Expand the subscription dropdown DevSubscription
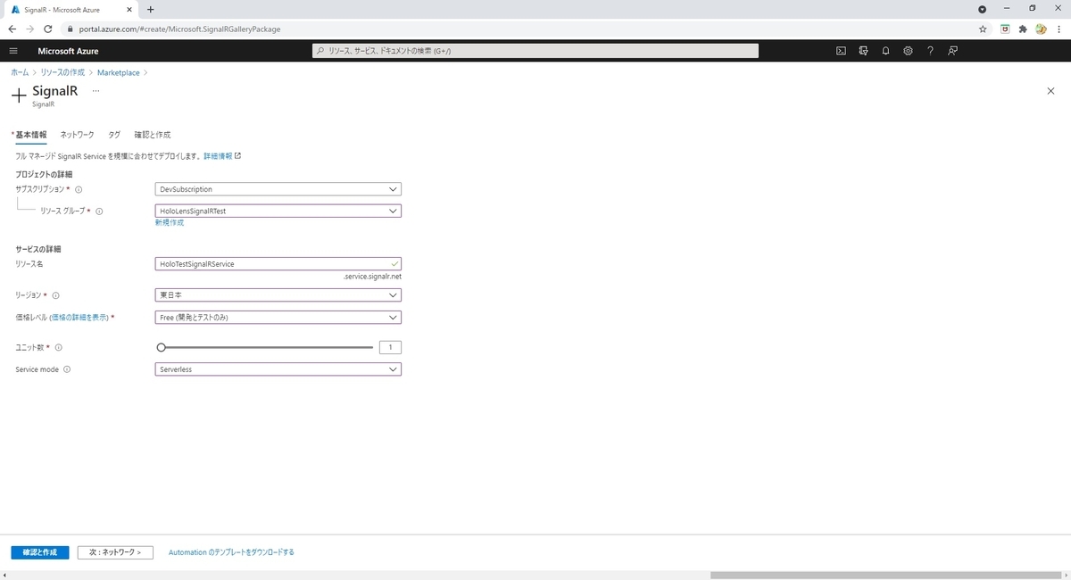The image size is (1071, 580). pos(278,189)
